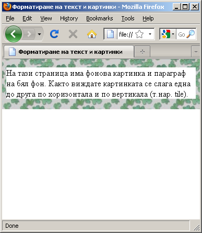Open the Bookmarks menu
Image resolution: width=202 pixels, height=233 pixels.
point(100,18)
